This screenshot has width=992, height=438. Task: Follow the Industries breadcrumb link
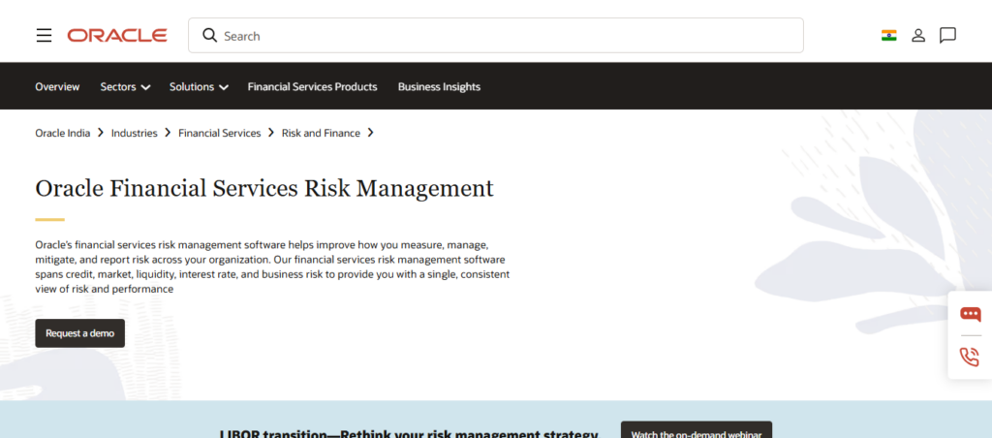134,133
